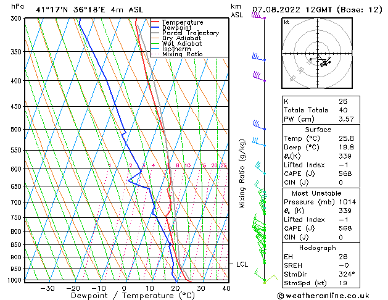The image size is (388, 300).
Task: Click the 'Dry Adiabat' legend entry
Action: [181, 38]
